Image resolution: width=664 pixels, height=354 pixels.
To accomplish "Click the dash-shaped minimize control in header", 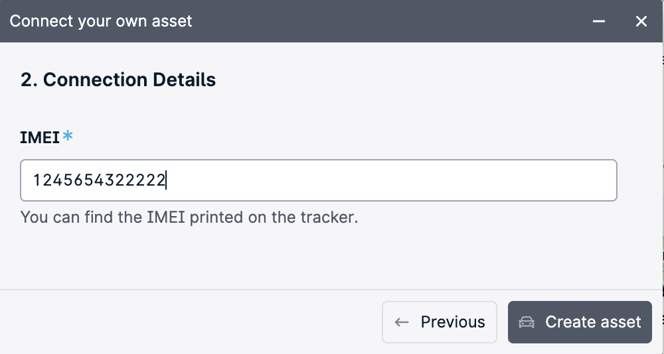I will click(599, 21).
